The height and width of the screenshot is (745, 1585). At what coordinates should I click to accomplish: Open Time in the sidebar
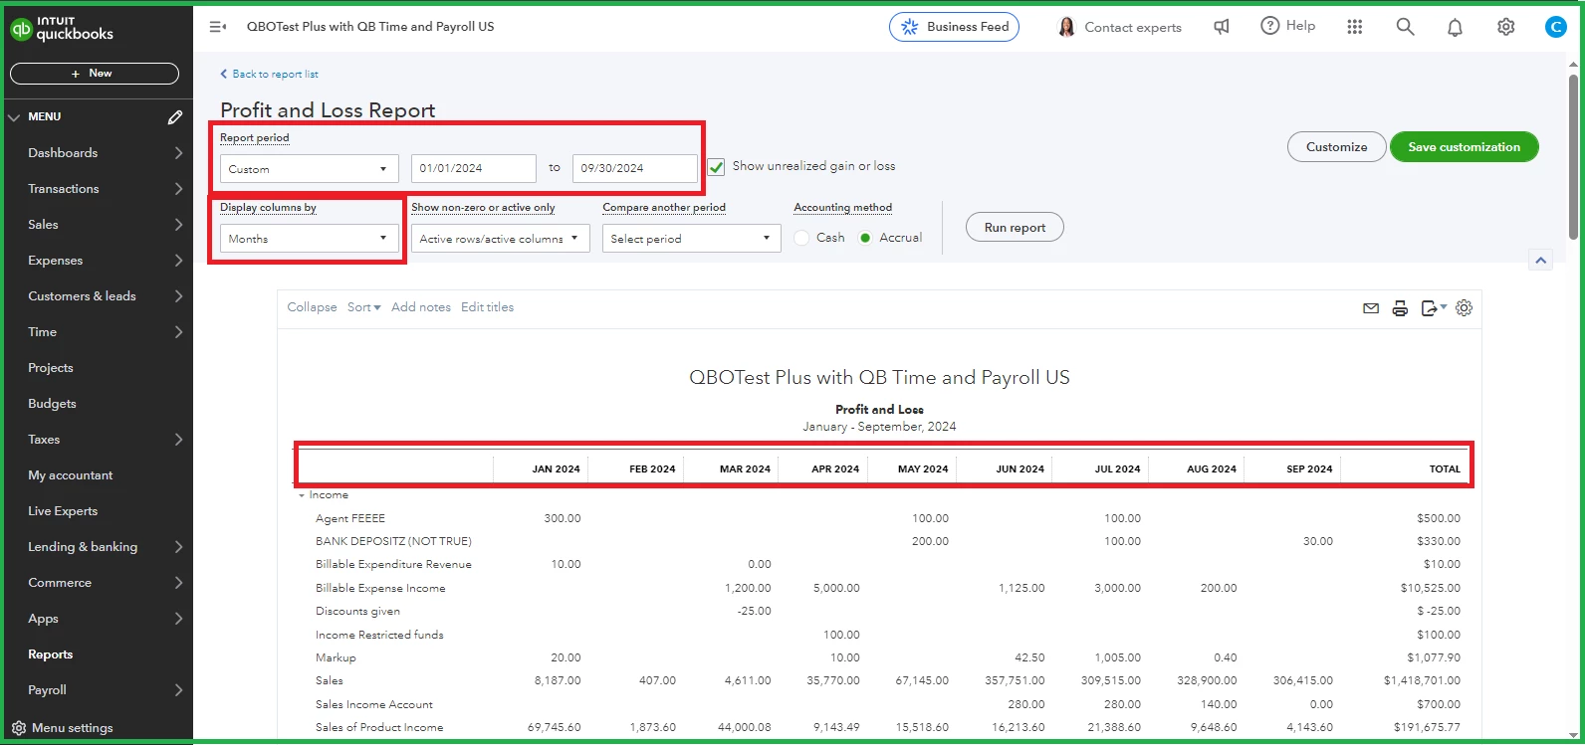42,332
